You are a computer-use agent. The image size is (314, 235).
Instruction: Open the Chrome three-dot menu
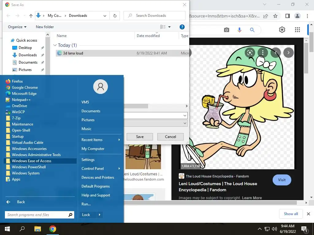[307, 16]
